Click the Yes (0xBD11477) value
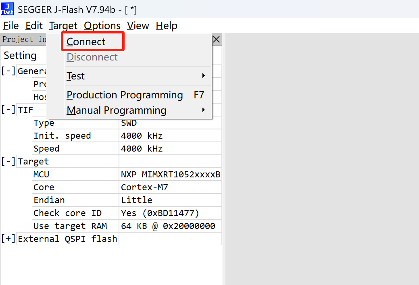Screen dimensions: 419x285 (x=170, y=213)
